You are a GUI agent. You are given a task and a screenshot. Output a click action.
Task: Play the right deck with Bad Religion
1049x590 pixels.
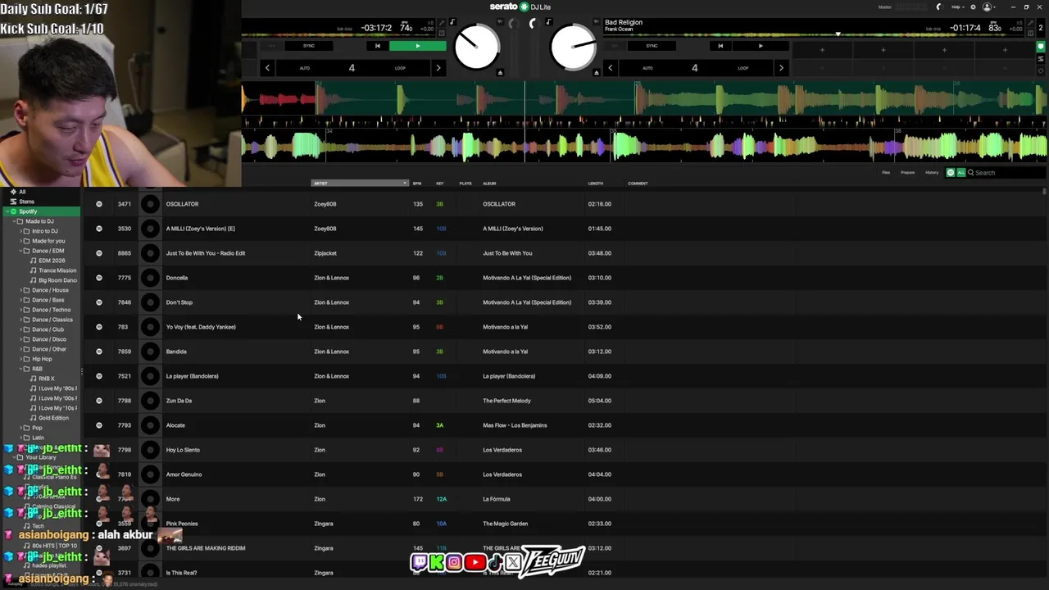point(761,46)
